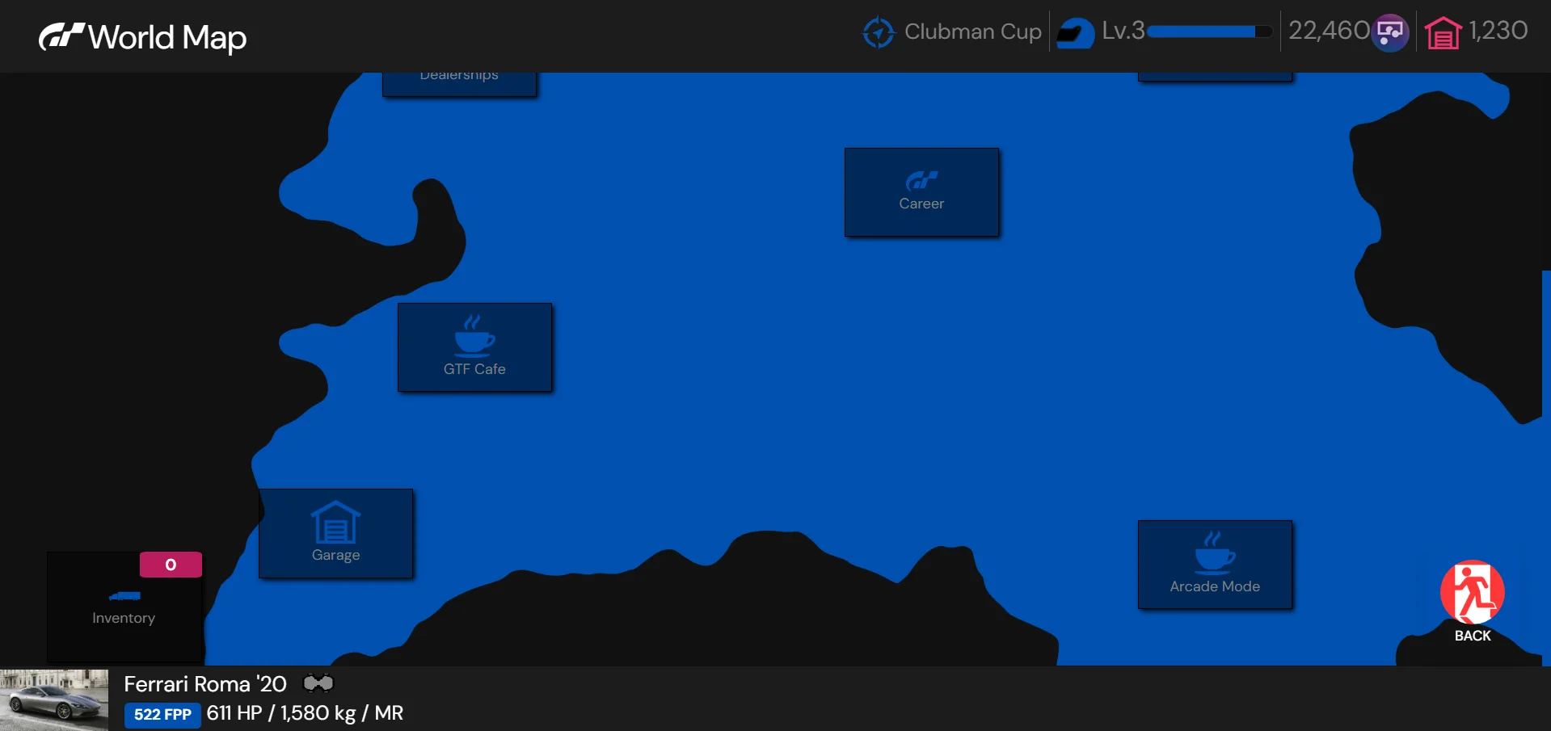Click the Ferrari Roma '20 car name
The width and height of the screenshot is (1551, 731).
(x=205, y=684)
